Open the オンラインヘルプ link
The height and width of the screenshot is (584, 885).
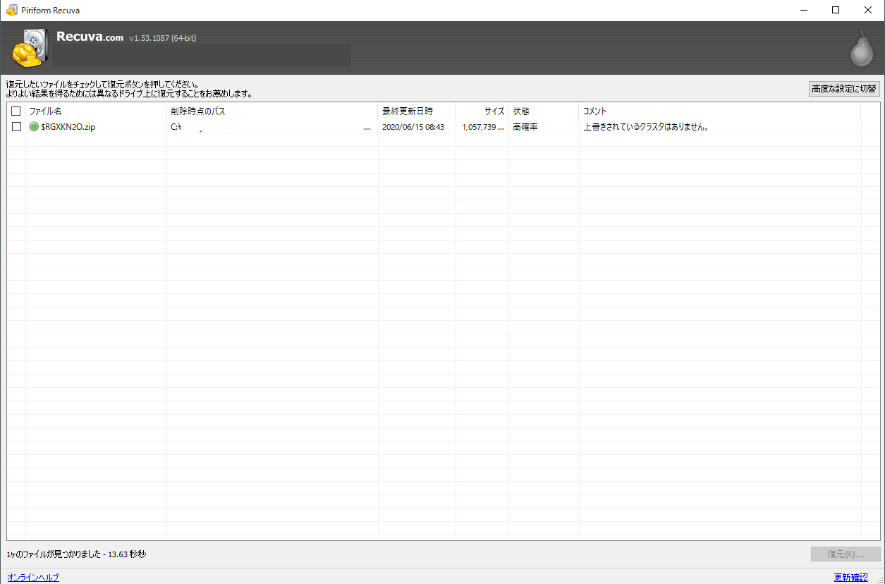pos(33,578)
